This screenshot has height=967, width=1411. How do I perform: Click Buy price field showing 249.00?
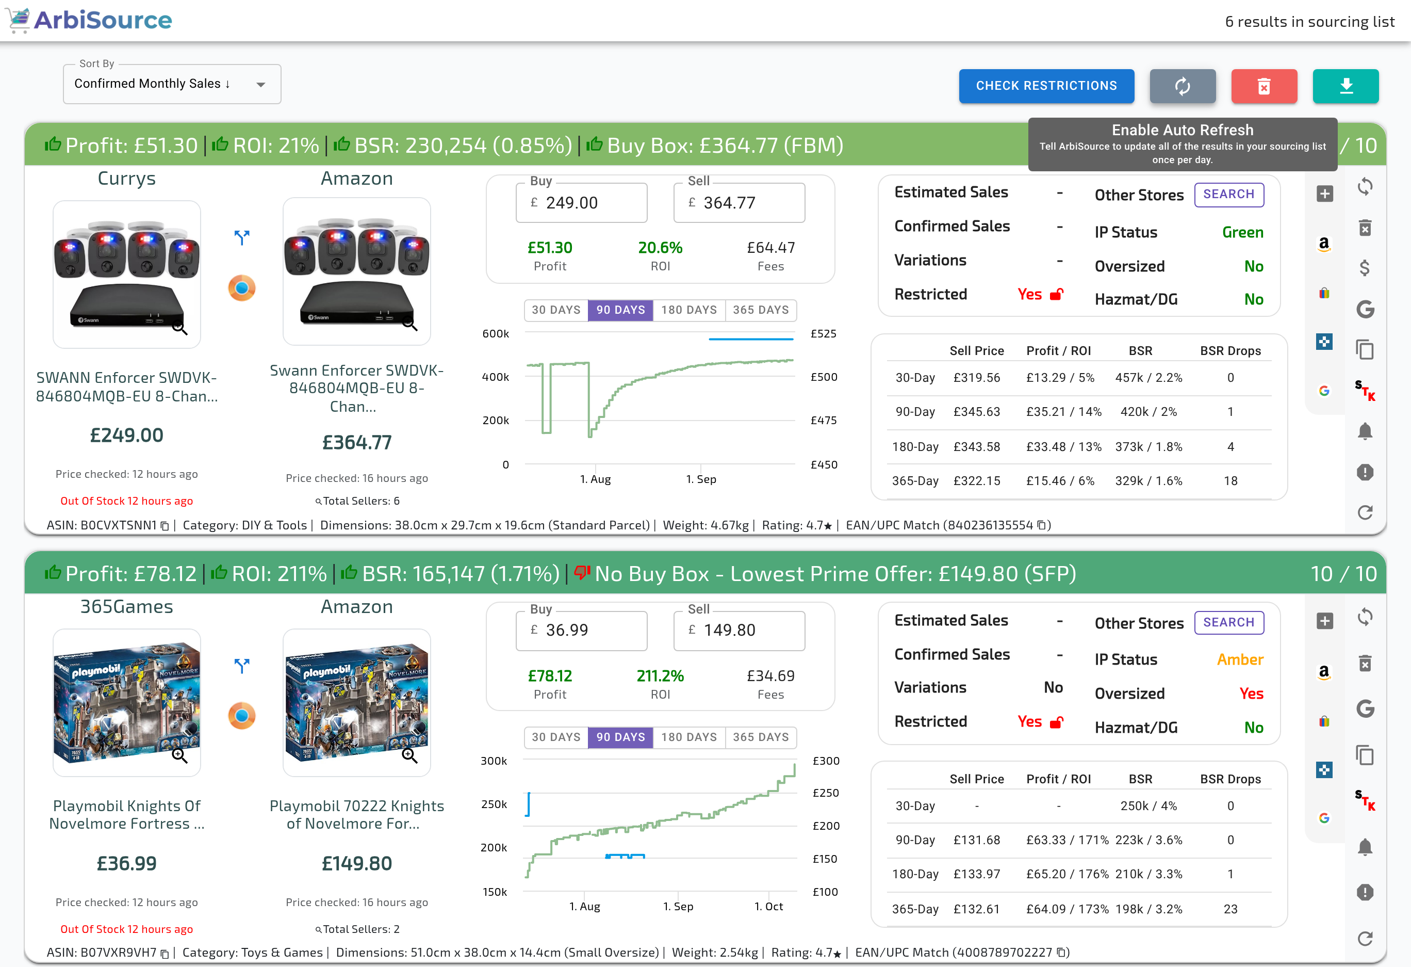pyautogui.click(x=582, y=203)
